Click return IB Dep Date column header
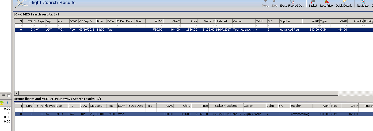Viewport: 373px width, 131px height. tap(136, 106)
